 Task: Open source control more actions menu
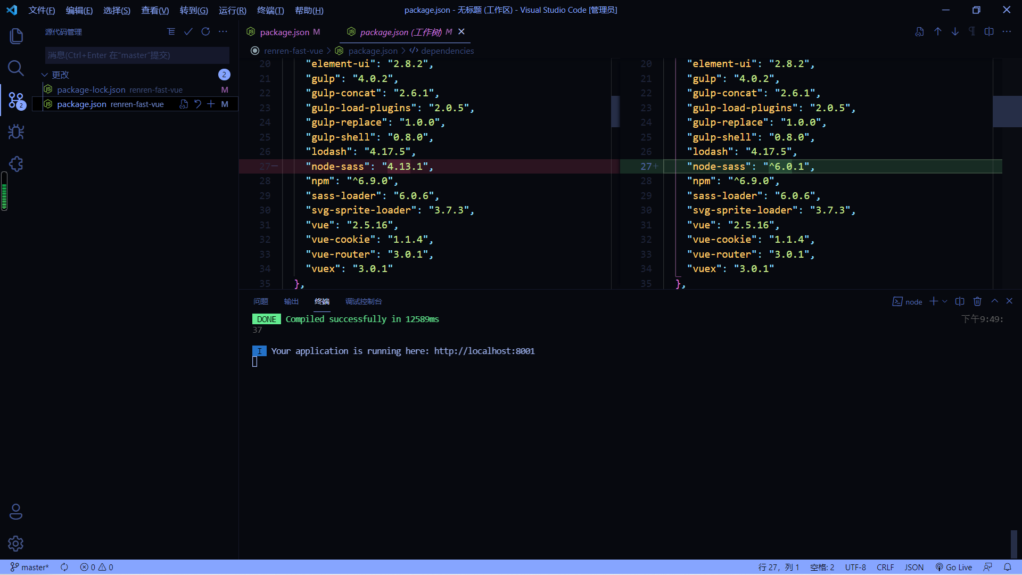coord(223,32)
